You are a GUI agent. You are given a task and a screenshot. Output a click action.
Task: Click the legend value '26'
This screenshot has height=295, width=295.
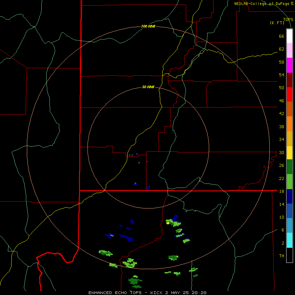pos(282,166)
